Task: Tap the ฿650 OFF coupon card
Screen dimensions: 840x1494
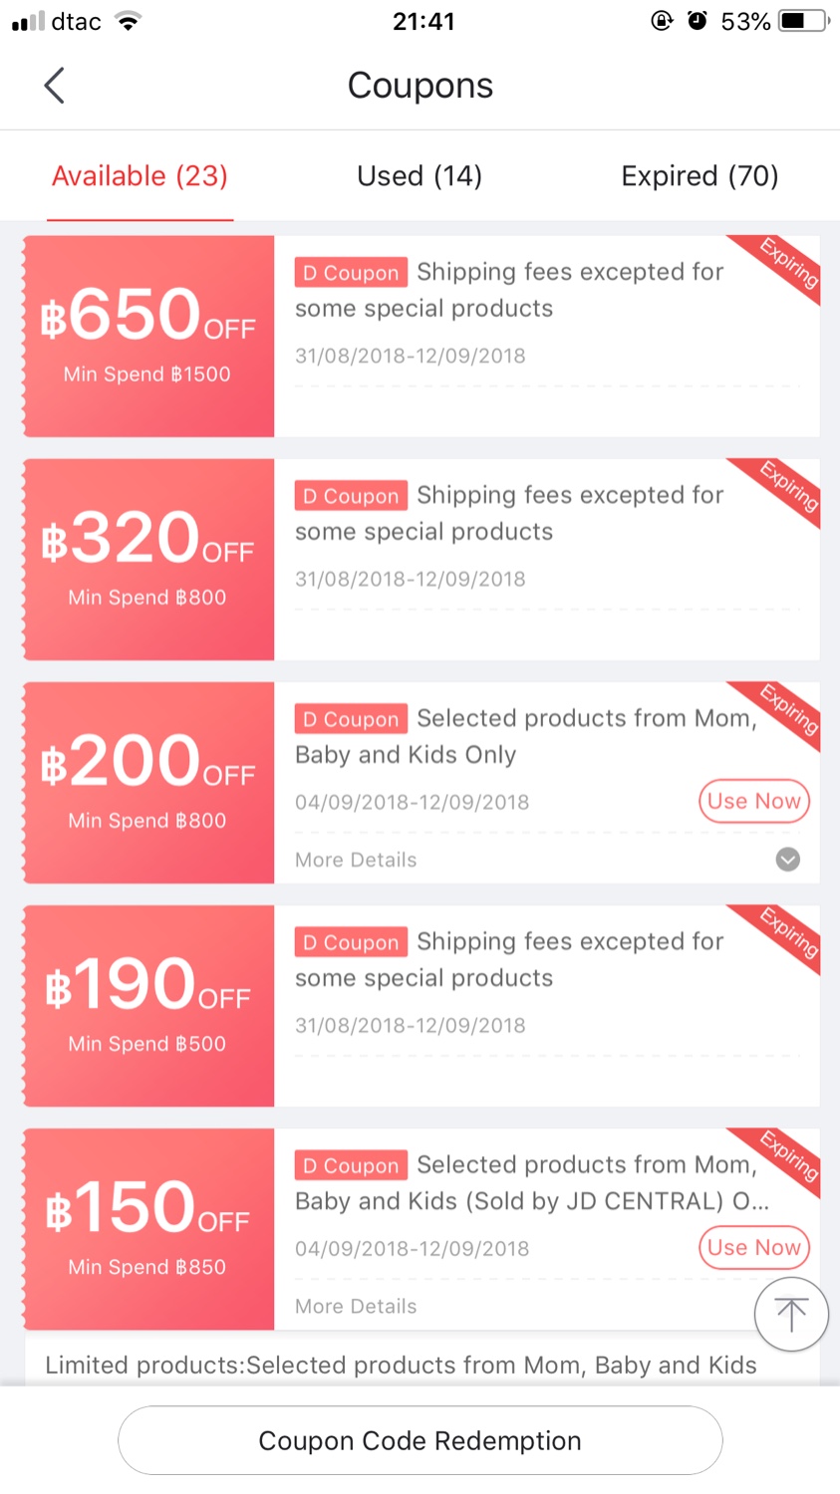Action: (x=149, y=336)
